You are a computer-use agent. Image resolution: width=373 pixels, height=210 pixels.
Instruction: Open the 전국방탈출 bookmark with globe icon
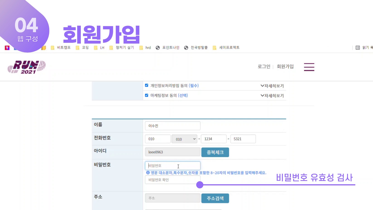click(x=196, y=48)
